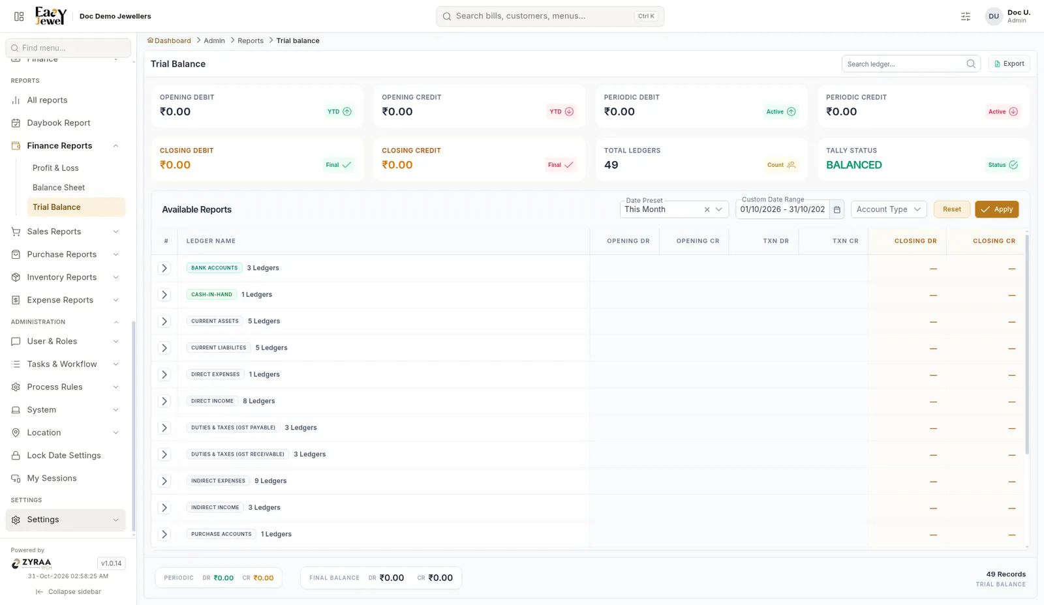The height and width of the screenshot is (605, 1044).
Task: Open Lock Date Settings in sidebar
Action: [64, 455]
